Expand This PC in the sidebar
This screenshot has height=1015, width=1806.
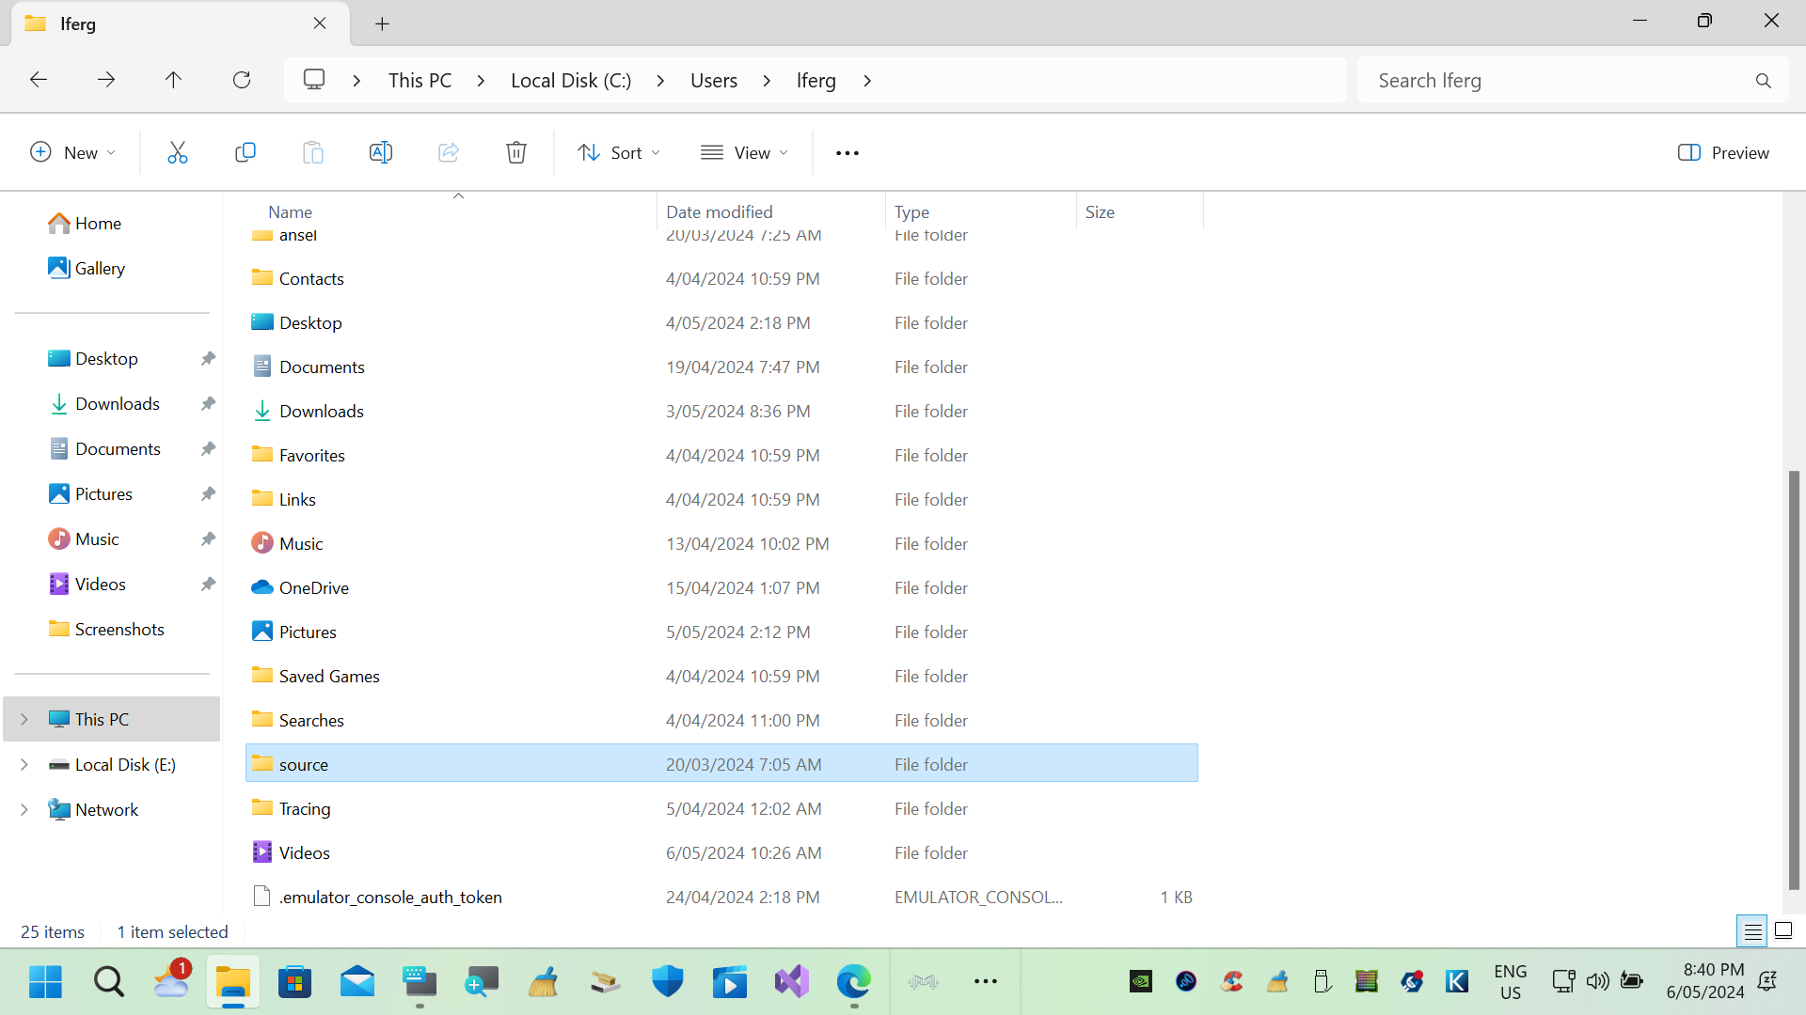click(x=24, y=718)
